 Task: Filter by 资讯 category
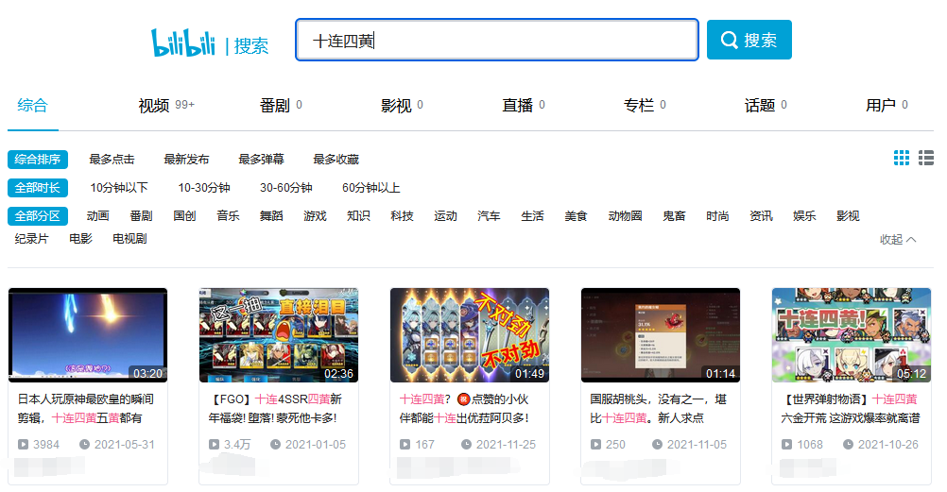click(x=761, y=216)
